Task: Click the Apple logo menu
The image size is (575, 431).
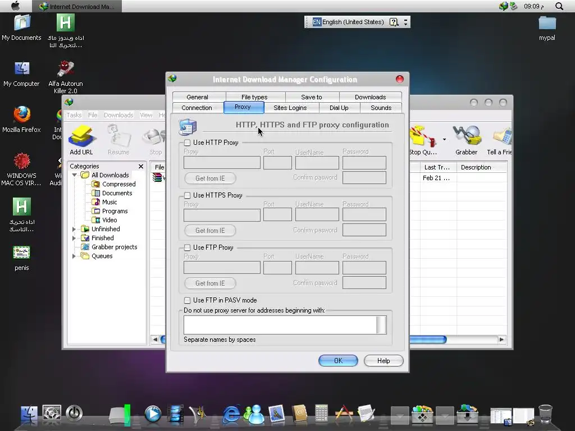Action: coord(15,6)
